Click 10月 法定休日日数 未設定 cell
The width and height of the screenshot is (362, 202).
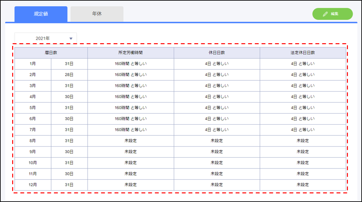303,163
